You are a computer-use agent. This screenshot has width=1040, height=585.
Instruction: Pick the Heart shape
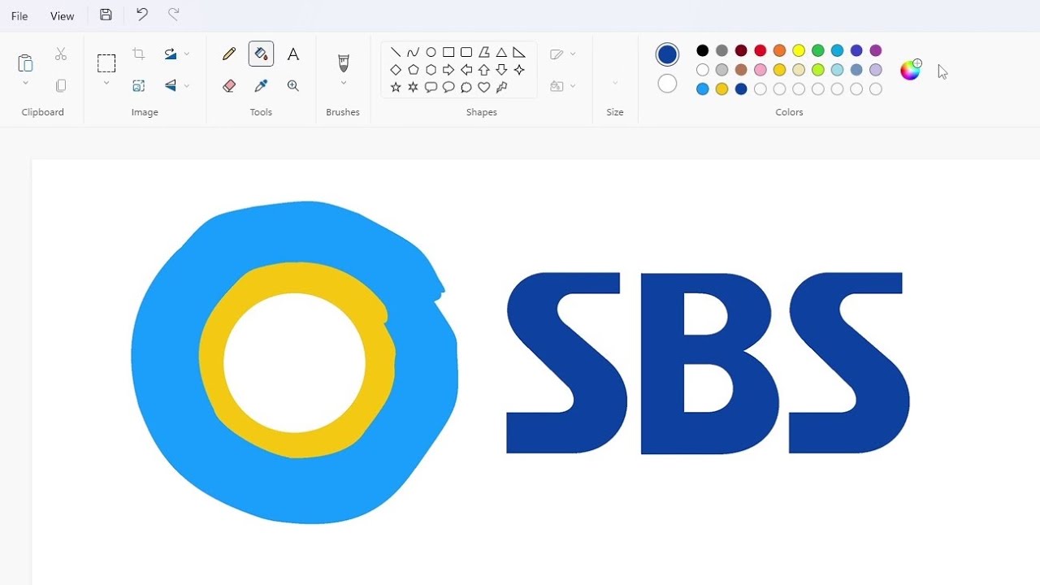(x=484, y=88)
